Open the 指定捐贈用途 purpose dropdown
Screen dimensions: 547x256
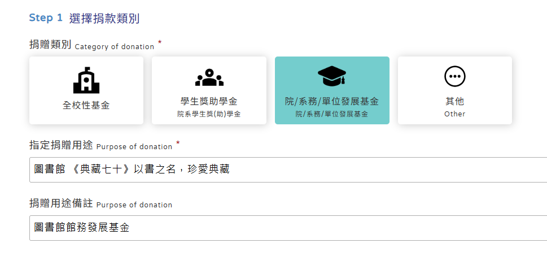pyautogui.click(x=288, y=170)
